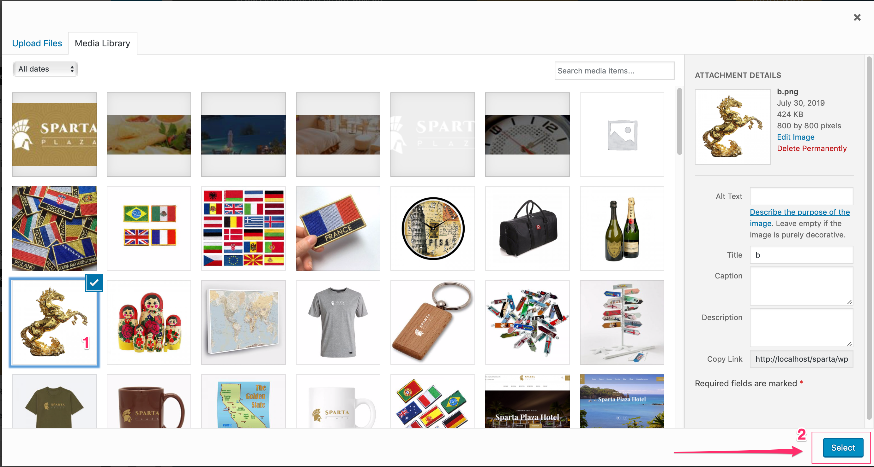Choose the France flag patch image
The width and height of the screenshot is (874, 467).
point(338,229)
